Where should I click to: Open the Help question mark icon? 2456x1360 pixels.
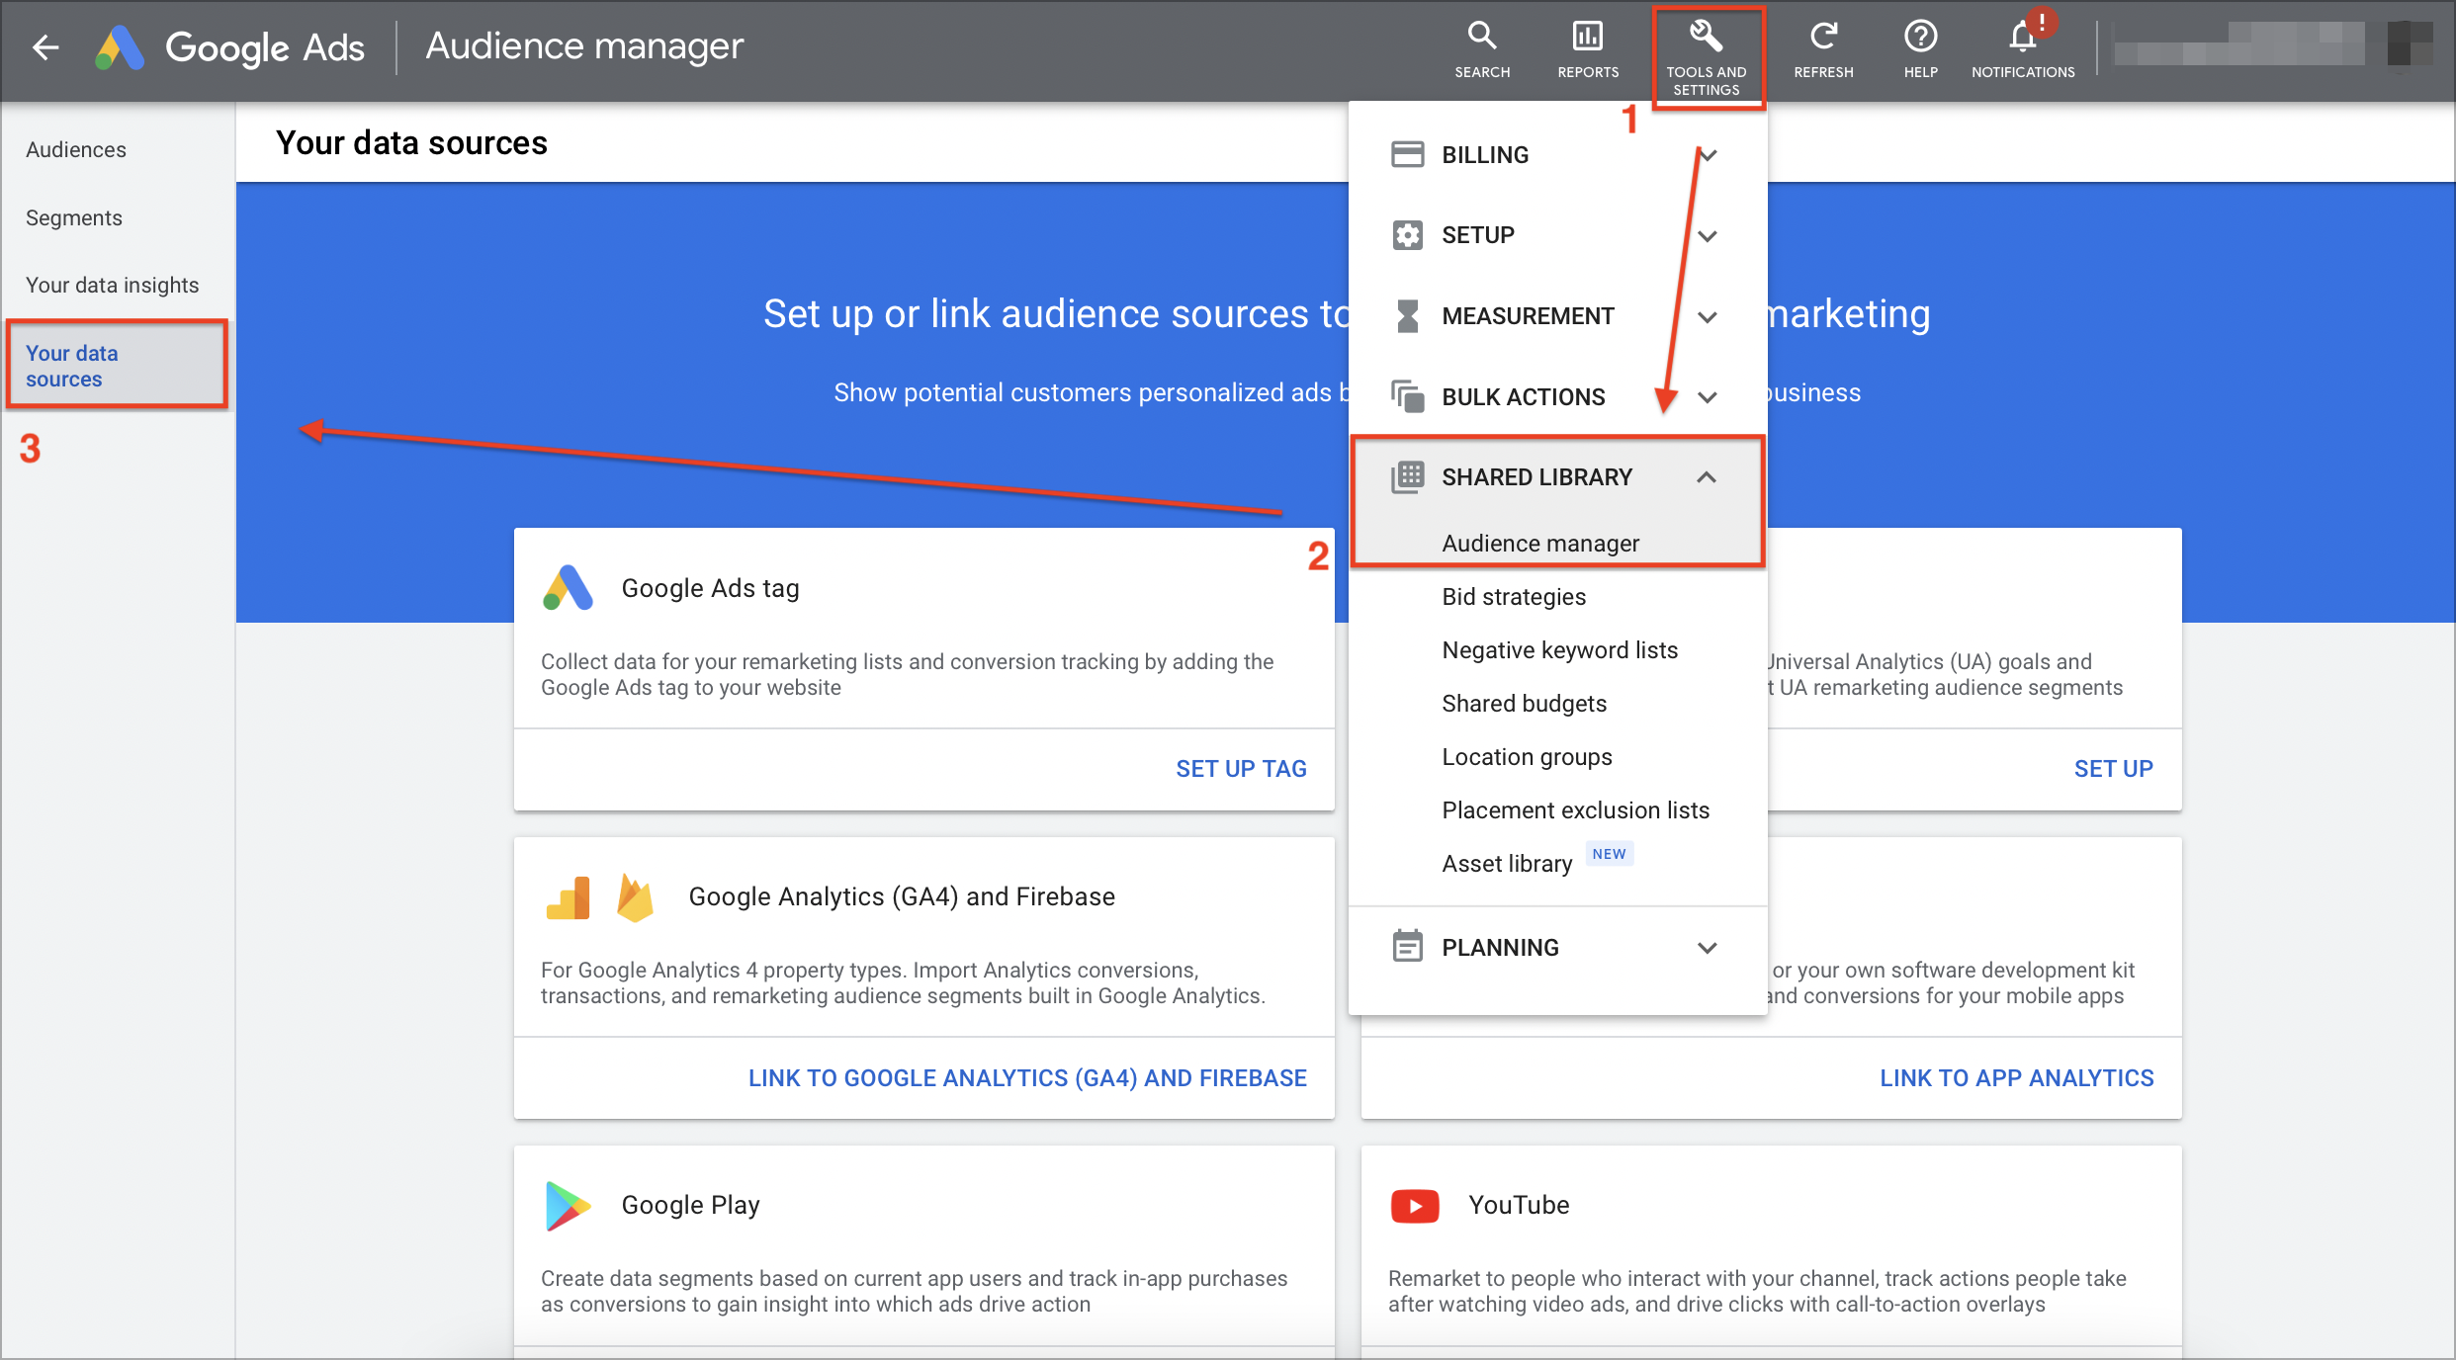click(x=1920, y=37)
